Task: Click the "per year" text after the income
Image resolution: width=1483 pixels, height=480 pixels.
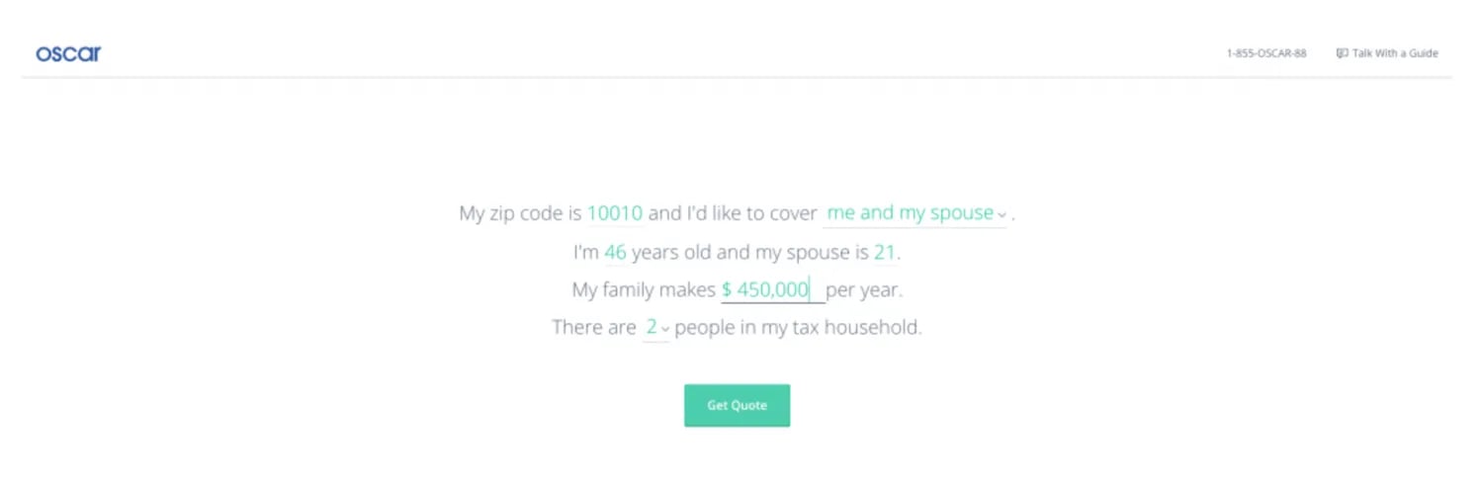Action: pos(864,290)
